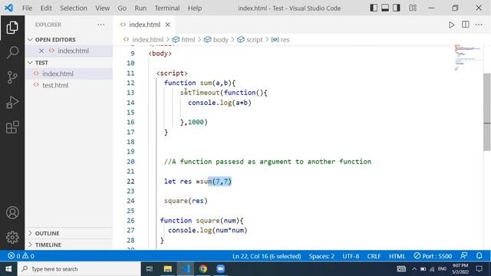Open the Search view in activity bar
This screenshot has width=491, height=276.
[12, 52]
